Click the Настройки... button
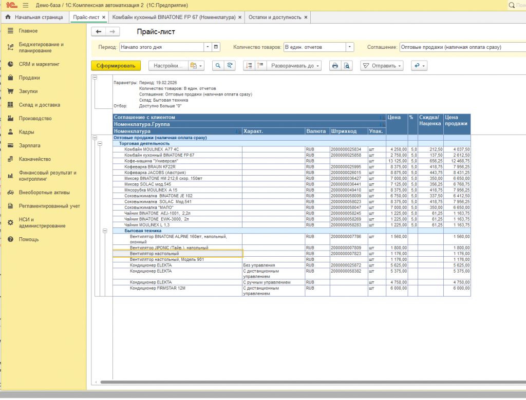 point(167,66)
